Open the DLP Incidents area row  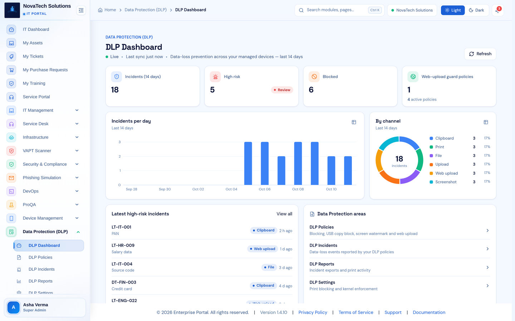(399, 249)
